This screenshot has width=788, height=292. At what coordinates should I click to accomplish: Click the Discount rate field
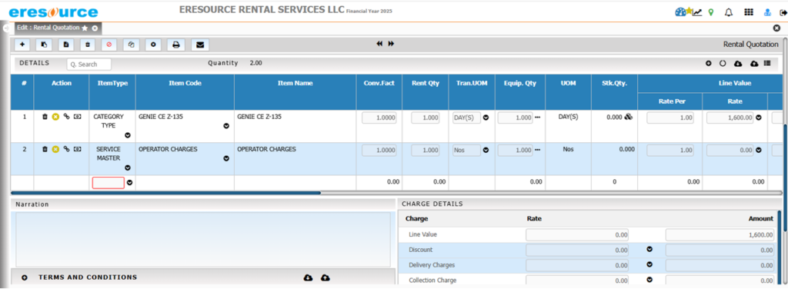point(577,250)
